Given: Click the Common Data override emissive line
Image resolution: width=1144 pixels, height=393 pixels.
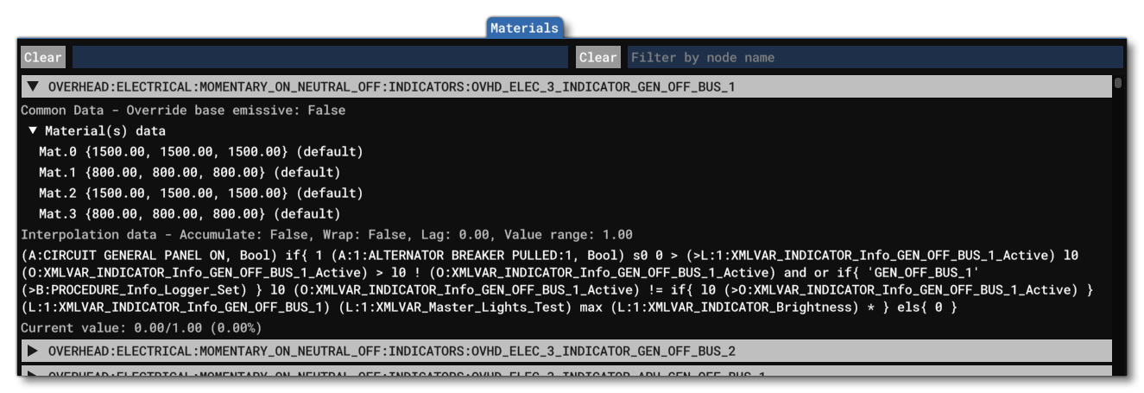Looking at the screenshot, I should point(182,110).
